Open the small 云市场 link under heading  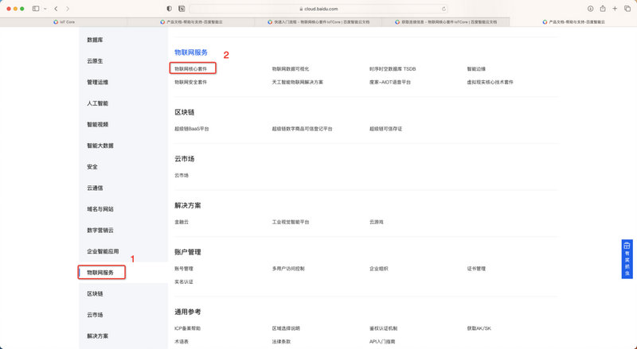[x=182, y=176]
